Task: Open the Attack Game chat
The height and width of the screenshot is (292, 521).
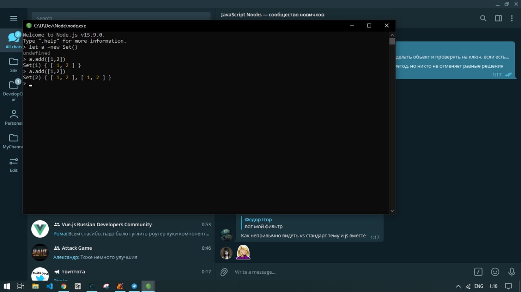Action: coord(121,253)
